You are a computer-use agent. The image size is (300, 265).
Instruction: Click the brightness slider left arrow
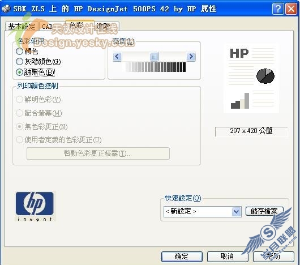pyautogui.click(x=117, y=57)
